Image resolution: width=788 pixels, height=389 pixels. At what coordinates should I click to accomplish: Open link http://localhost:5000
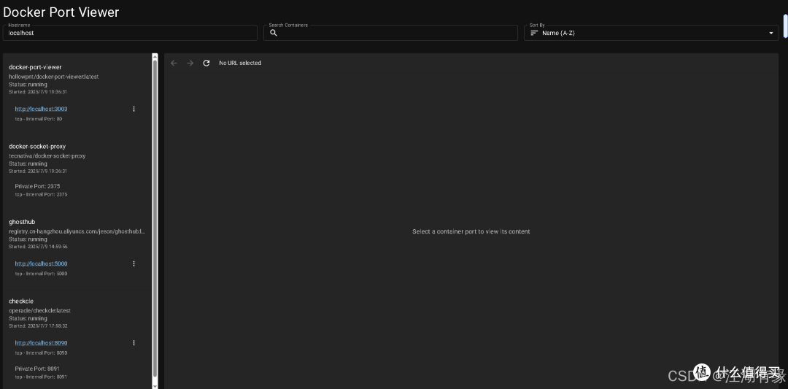[41, 263]
